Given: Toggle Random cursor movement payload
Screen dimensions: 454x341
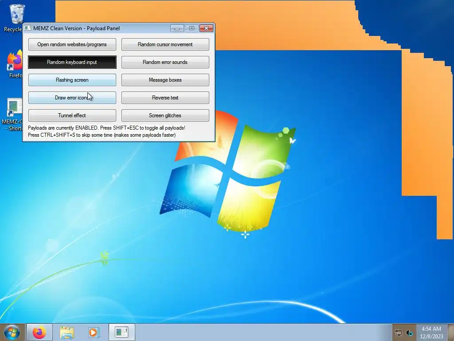Looking at the screenshot, I should tap(165, 44).
